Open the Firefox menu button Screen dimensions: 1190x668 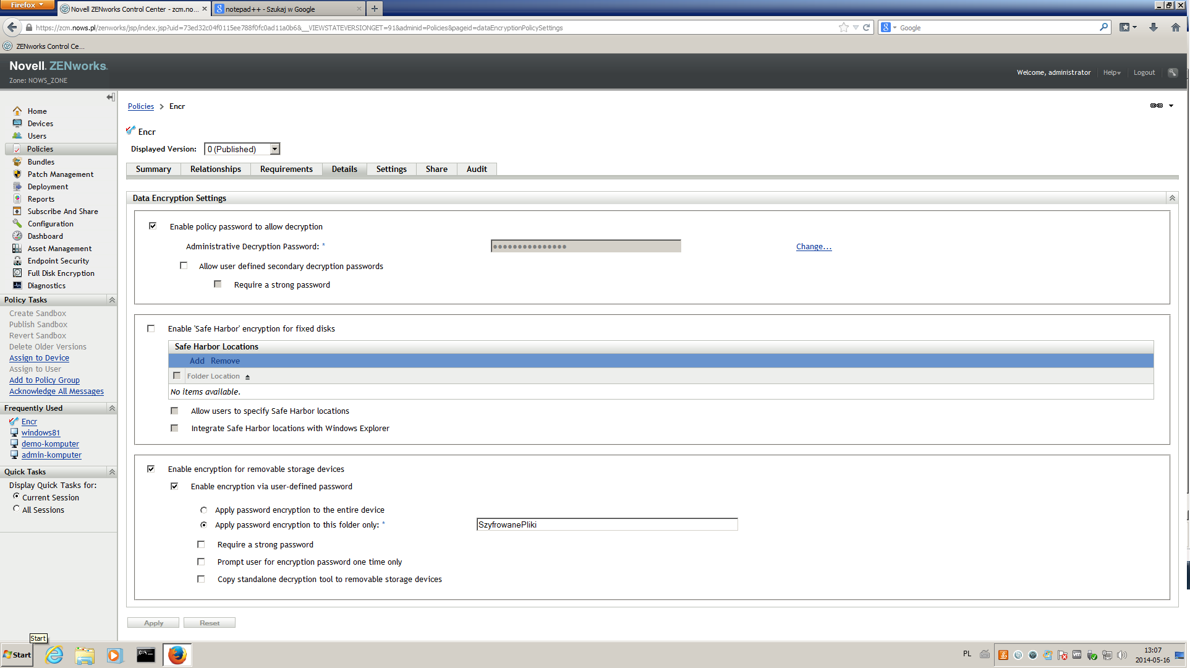click(x=27, y=5)
